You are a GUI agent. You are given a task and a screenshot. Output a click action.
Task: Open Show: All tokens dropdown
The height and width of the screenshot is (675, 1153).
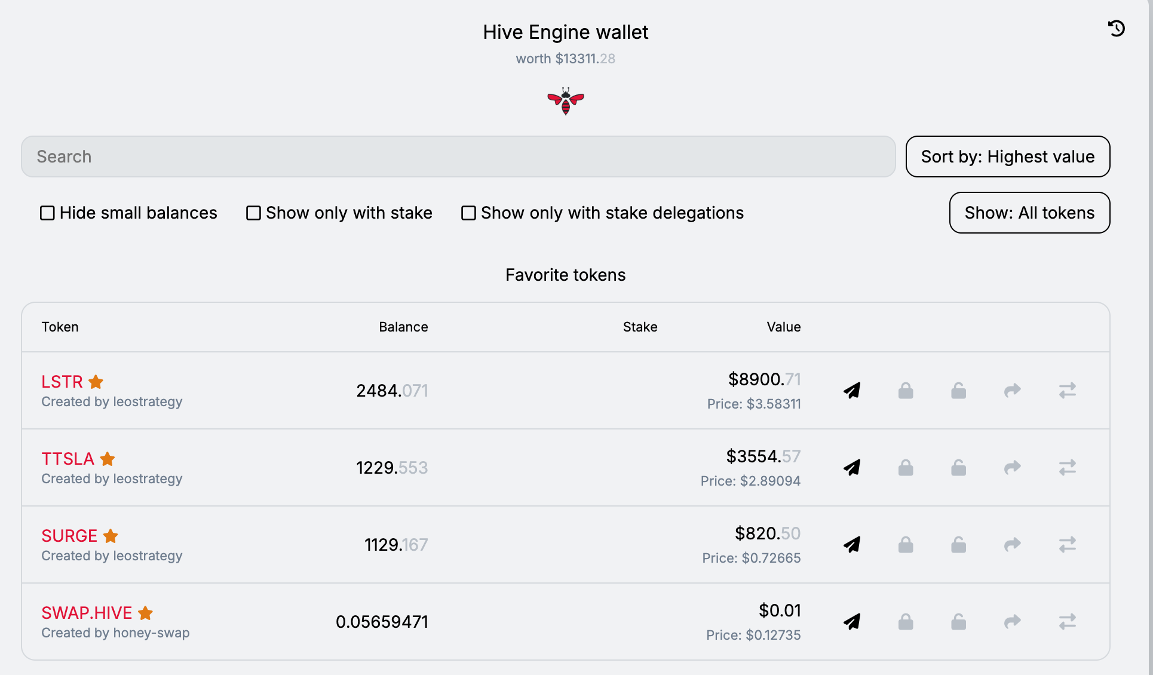[1029, 213]
